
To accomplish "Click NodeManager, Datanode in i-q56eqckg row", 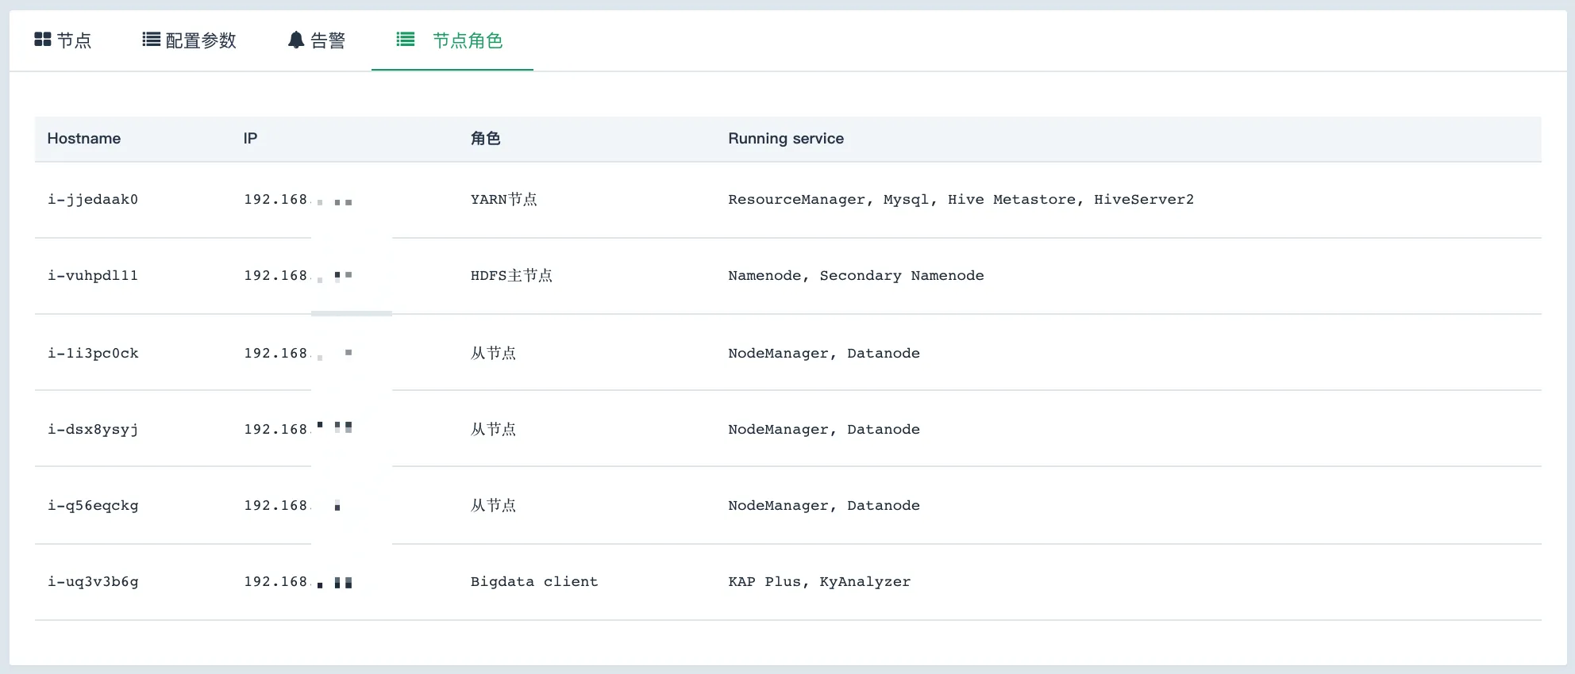I will [824, 506].
